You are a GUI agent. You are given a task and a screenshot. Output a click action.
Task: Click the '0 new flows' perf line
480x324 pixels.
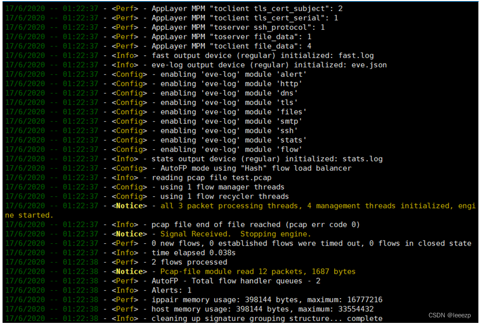tap(239, 243)
